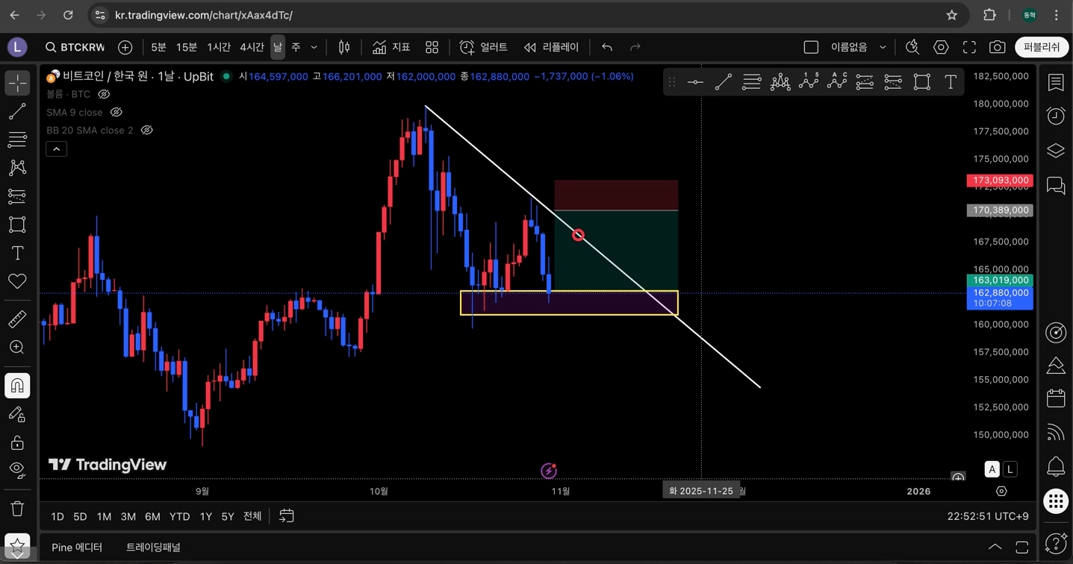The image size is (1073, 564).
Task: Activate the zoom-in magnifier tool
Action: [17, 348]
